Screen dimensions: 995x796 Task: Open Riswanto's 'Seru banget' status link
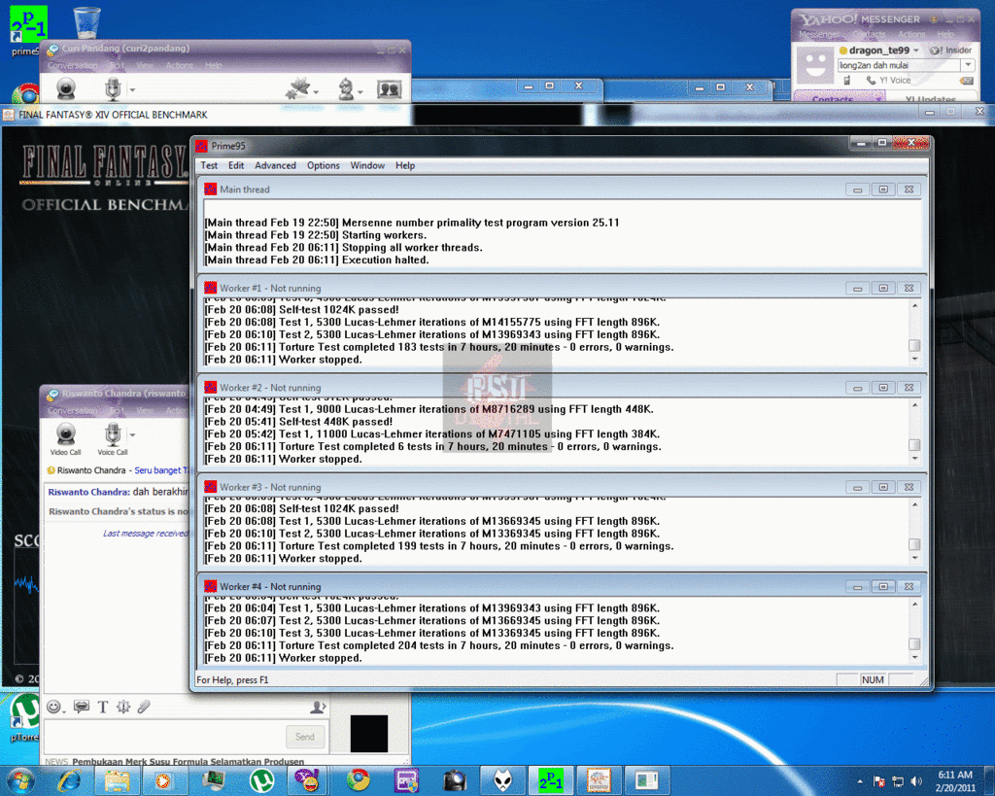tap(161, 470)
